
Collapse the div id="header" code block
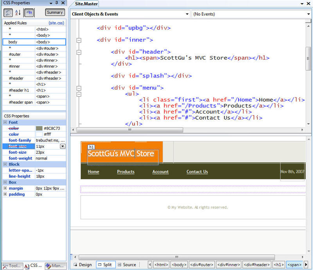(x=79, y=52)
